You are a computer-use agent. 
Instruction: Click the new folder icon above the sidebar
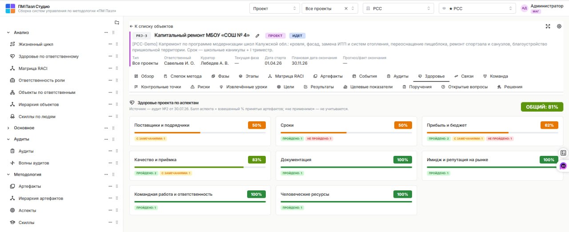tap(116, 23)
